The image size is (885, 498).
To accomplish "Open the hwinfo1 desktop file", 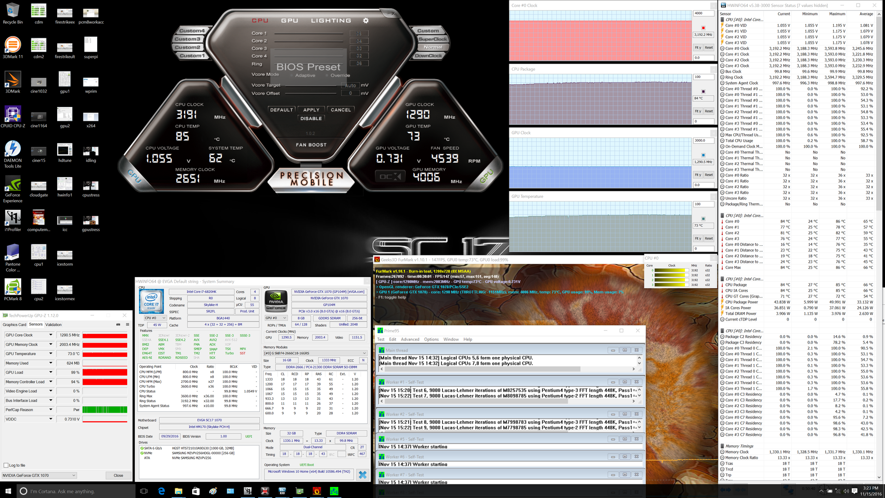I will click(65, 187).
